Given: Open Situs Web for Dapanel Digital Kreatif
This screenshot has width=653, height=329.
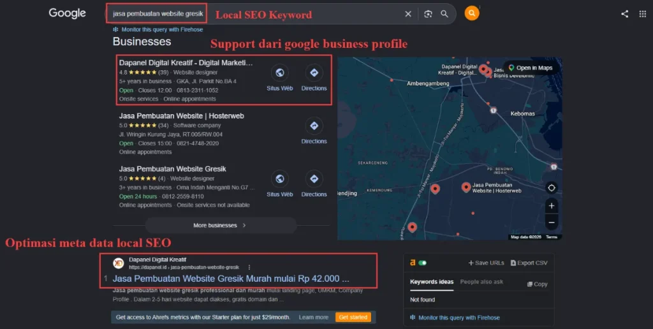Looking at the screenshot, I should click(280, 78).
